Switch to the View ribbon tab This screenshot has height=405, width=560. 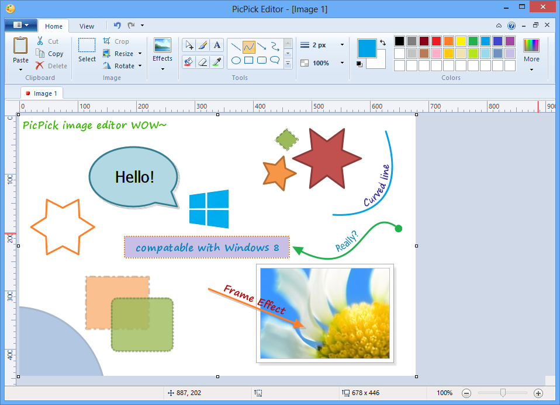click(87, 26)
